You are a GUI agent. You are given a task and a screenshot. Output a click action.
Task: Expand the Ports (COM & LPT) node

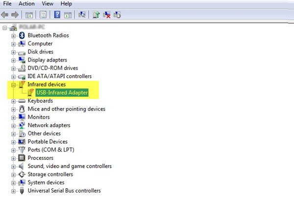[x=13, y=150]
